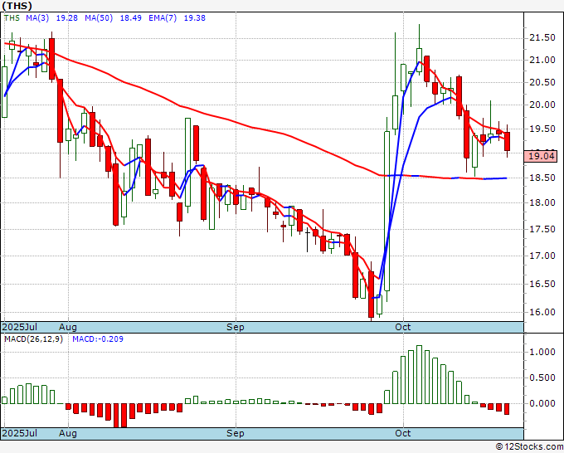
Task: Click Aug on the price chart time axis
Action: tap(68, 327)
